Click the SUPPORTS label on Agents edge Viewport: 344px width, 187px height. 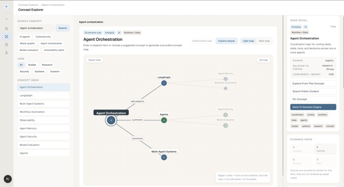pyautogui.click(x=137, y=120)
